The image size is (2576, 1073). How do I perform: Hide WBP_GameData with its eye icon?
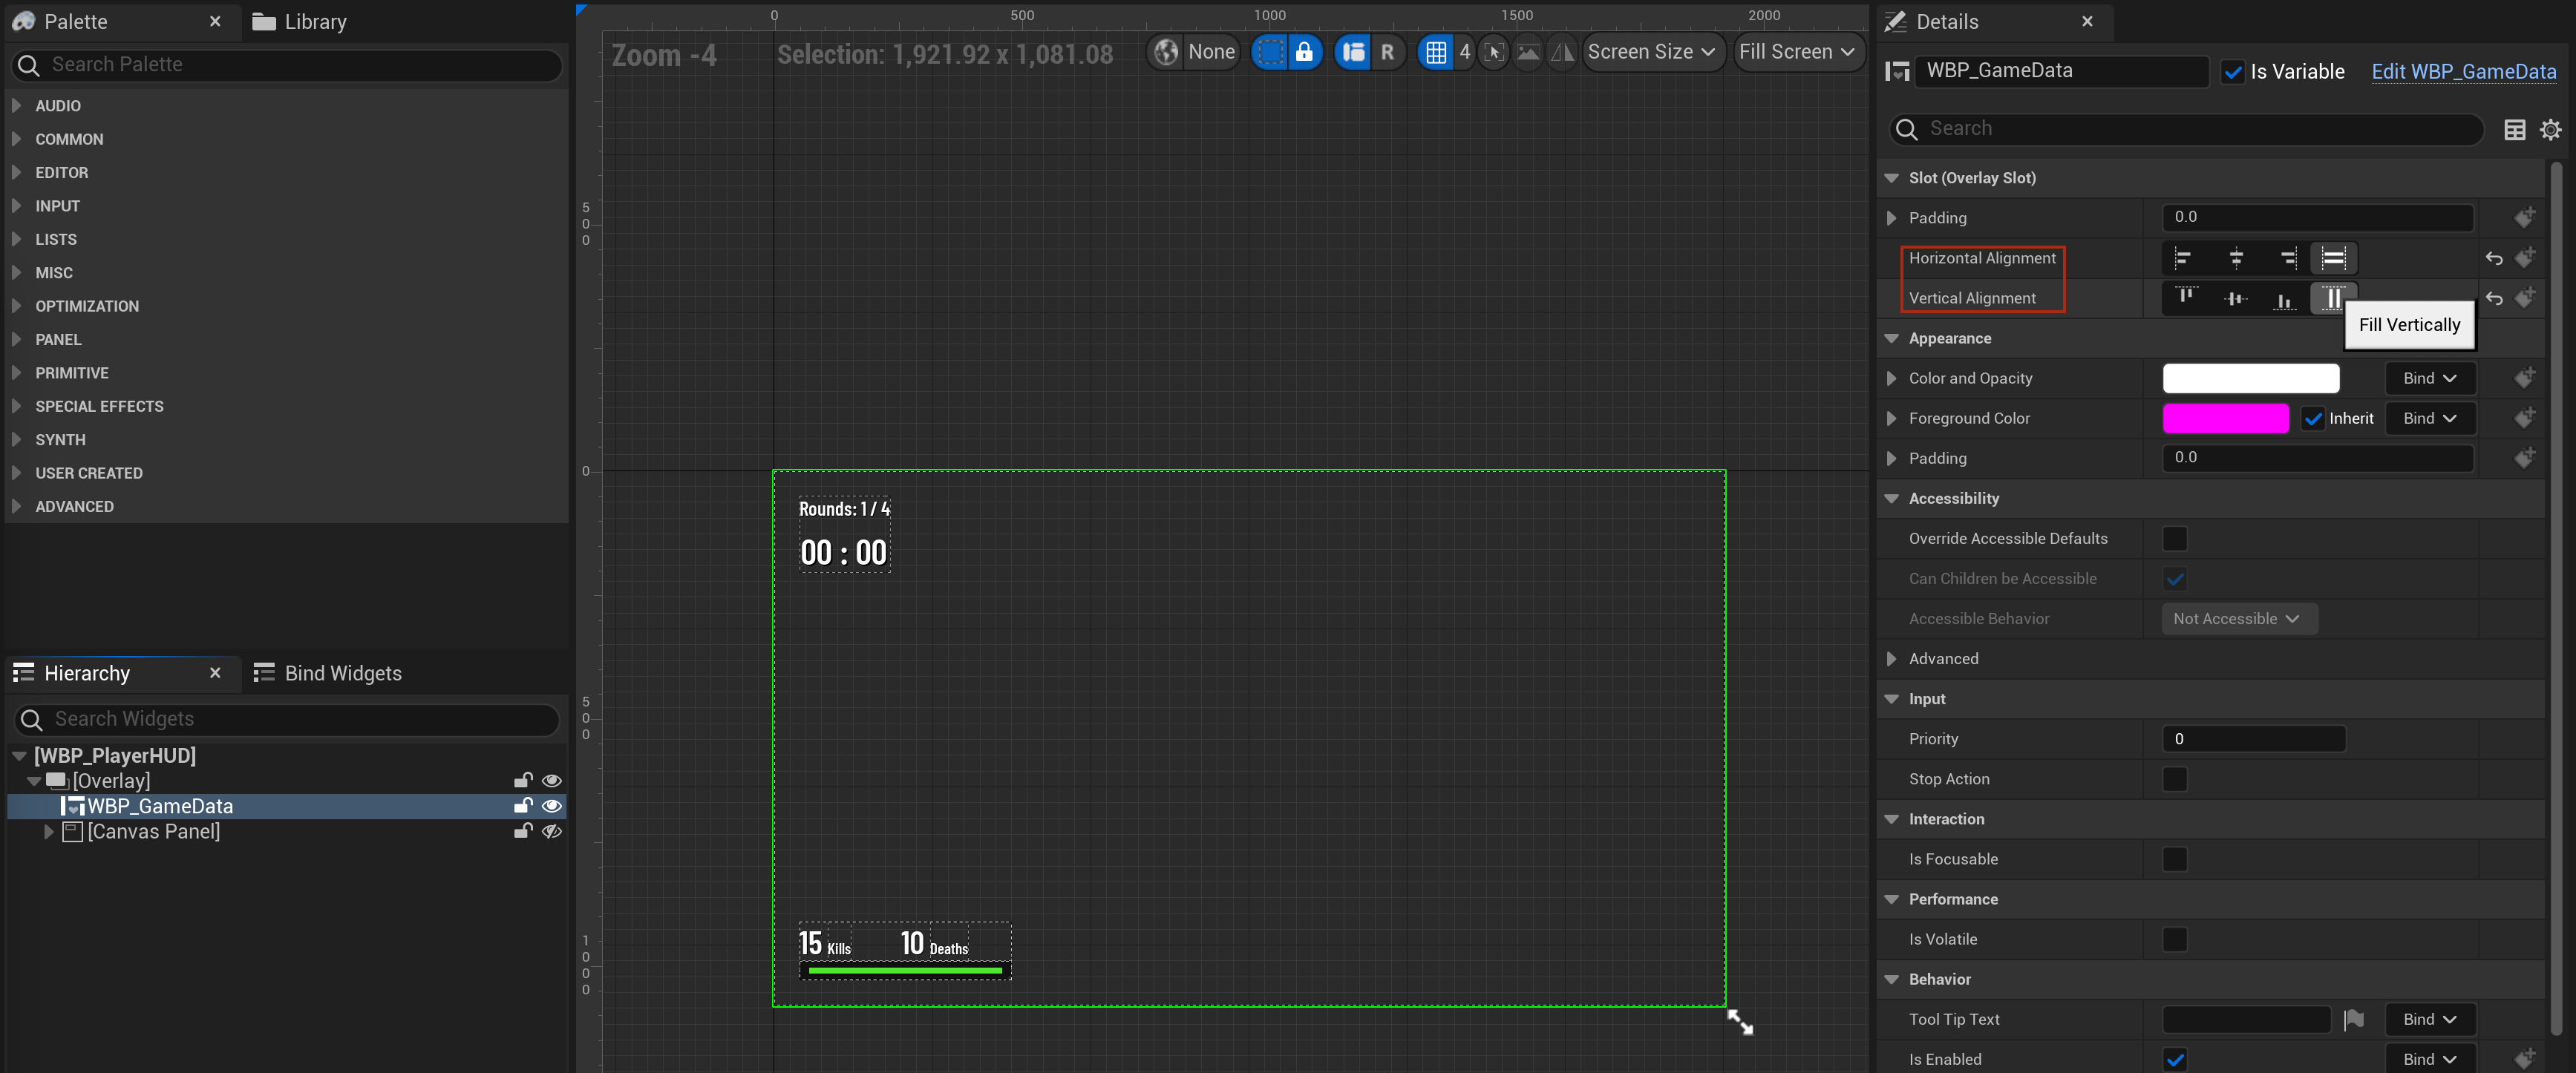pyautogui.click(x=551, y=806)
